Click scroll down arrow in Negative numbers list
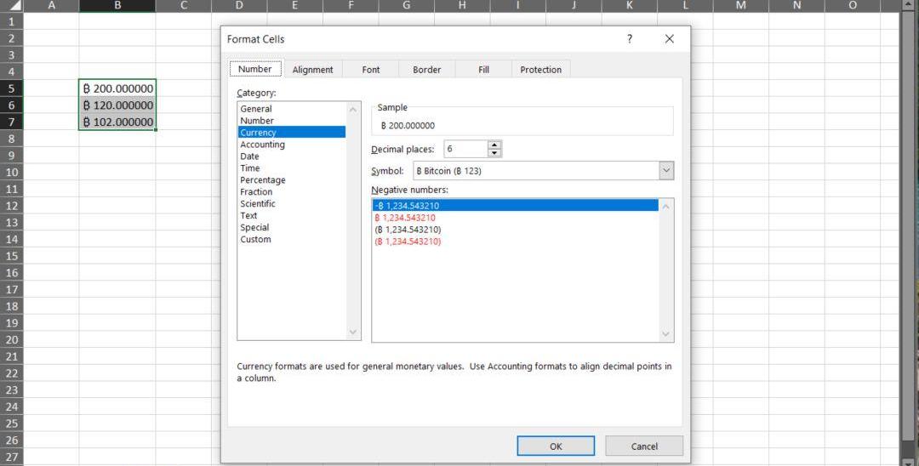This screenshot has width=919, height=466. point(665,333)
